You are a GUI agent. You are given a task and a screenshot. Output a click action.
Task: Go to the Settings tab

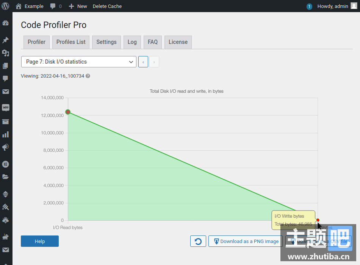pyautogui.click(x=106, y=42)
